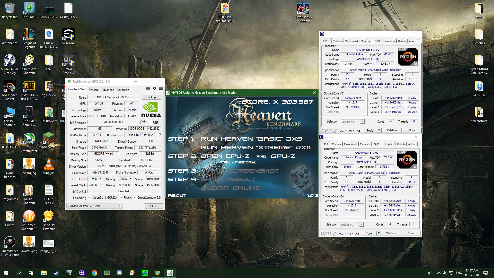Toggle the CUDA checkbox
Screen dimensions: 494x278
(x=107, y=198)
